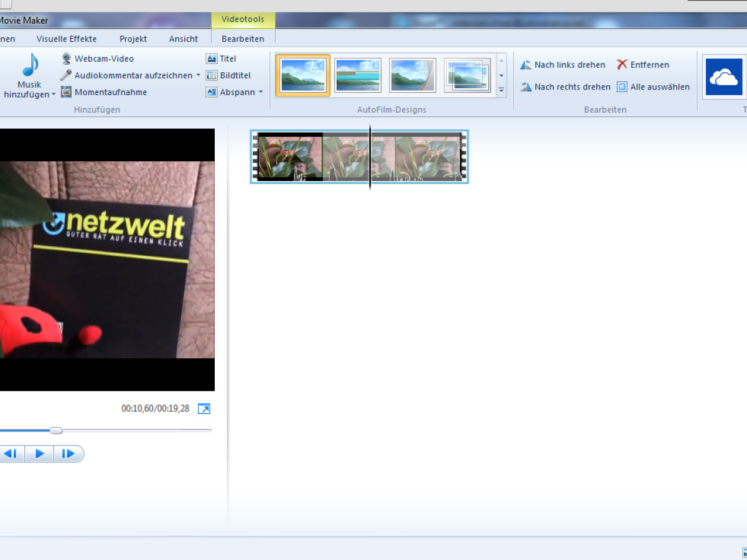Open Audiokommentar aufzeichnen dropdown arrow

[198, 75]
